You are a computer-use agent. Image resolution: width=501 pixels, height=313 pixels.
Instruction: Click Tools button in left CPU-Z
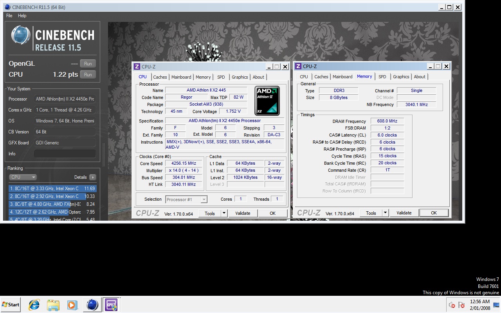coord(210,213)
